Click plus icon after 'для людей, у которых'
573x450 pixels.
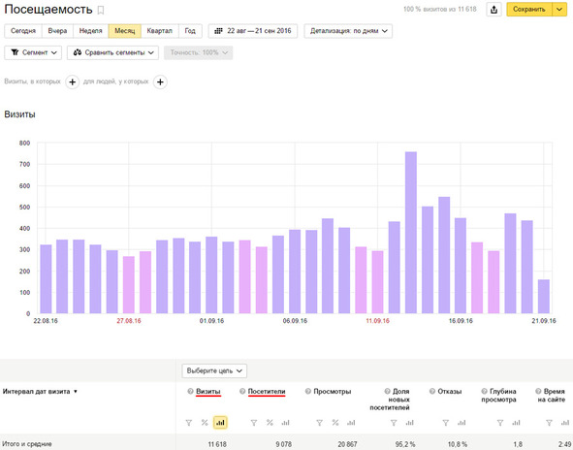point(160,81)
